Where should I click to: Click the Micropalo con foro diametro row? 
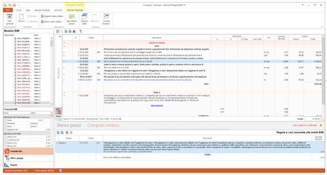[192, 80]
